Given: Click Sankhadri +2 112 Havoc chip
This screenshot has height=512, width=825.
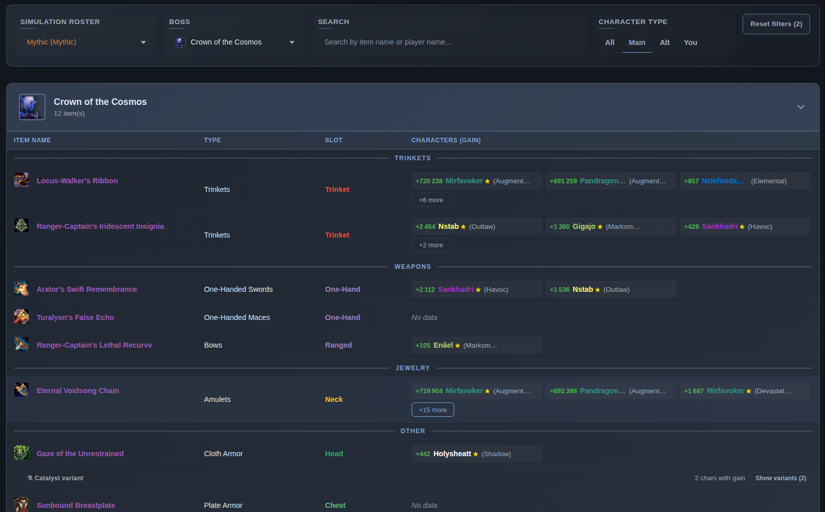Looking at the screenshot, I should pyautogui.click(x=477, y=289).
